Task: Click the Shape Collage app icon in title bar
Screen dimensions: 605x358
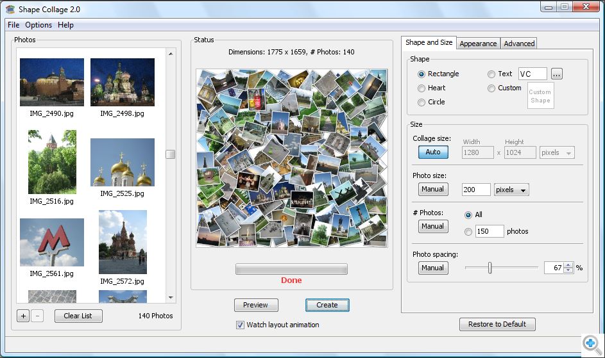Action: [x=10, y=9]
